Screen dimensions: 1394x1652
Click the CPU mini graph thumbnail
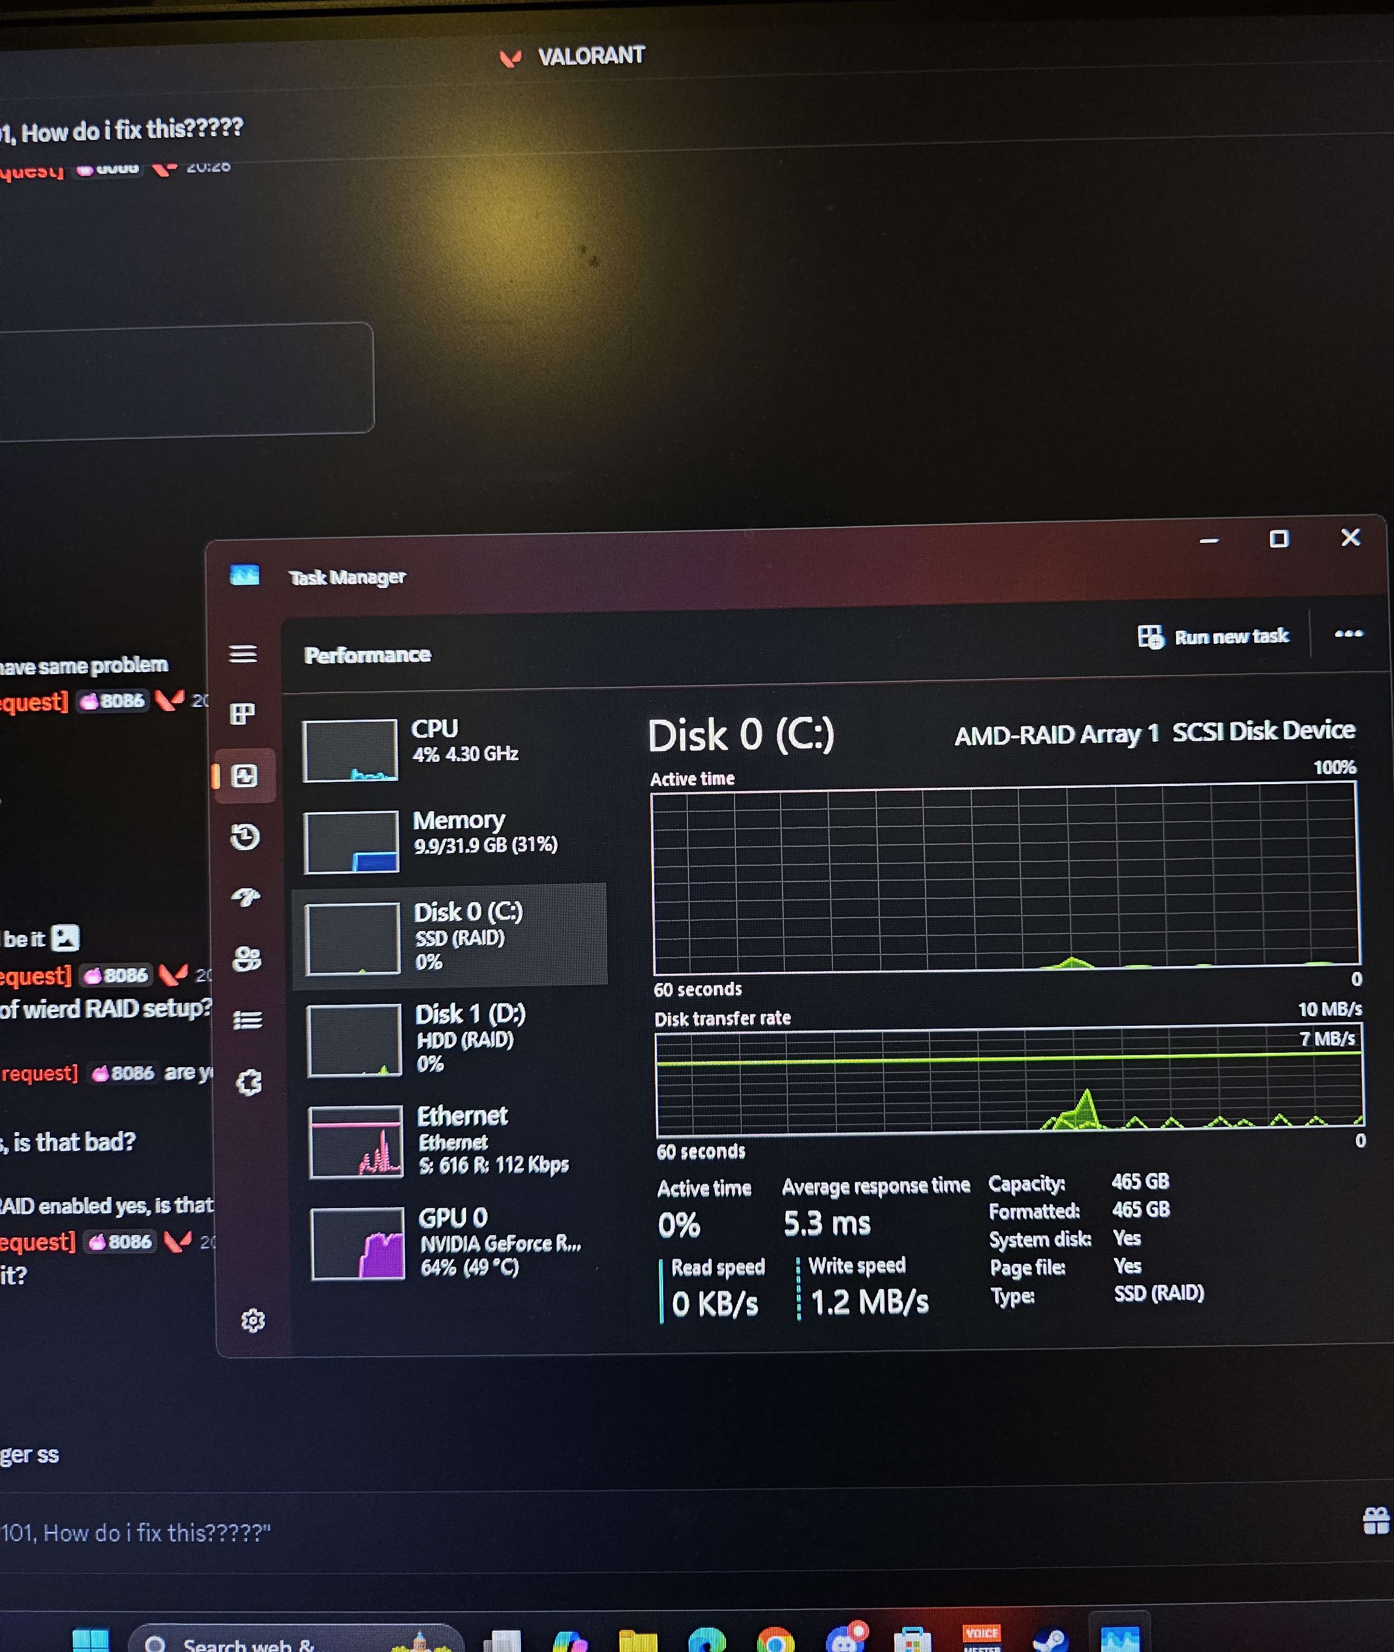coord(350,750)
